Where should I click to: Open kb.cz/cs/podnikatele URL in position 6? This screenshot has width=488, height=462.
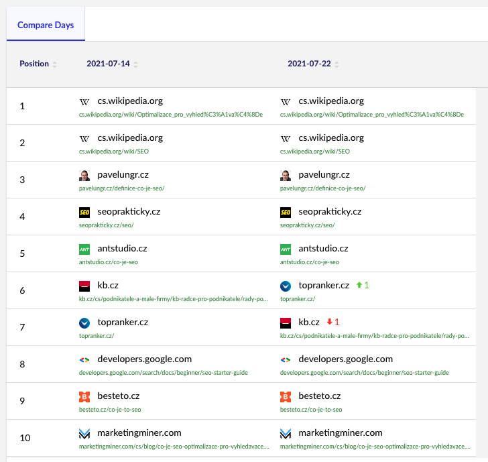(174, 299)
